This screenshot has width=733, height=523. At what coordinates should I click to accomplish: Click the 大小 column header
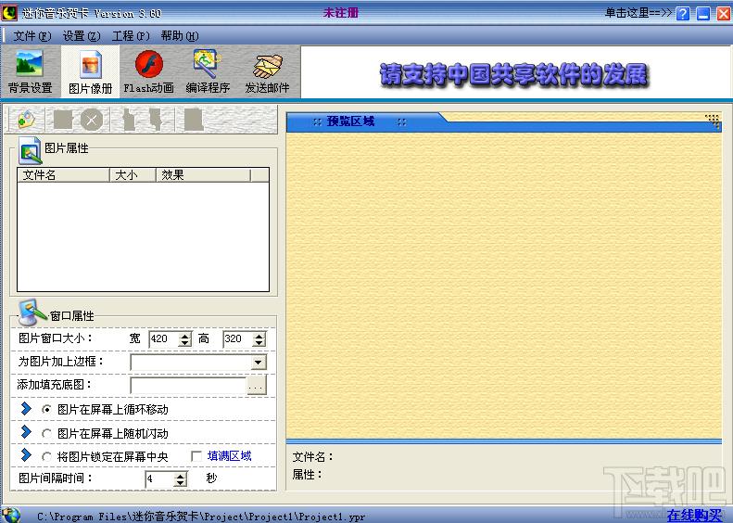[x=133, y=175]
